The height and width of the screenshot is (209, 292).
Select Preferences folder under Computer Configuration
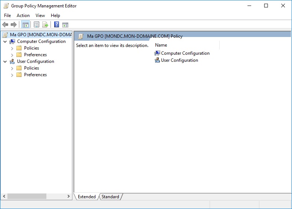pos(32,55)
